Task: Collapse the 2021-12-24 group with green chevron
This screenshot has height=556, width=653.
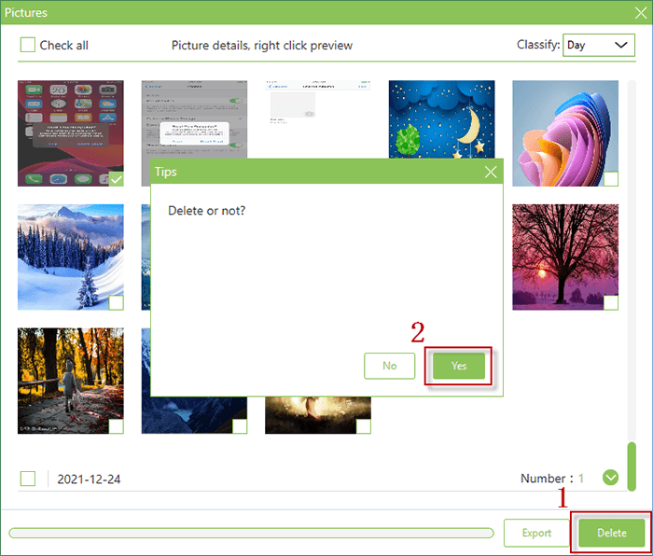Action: [x=610, y=478]
